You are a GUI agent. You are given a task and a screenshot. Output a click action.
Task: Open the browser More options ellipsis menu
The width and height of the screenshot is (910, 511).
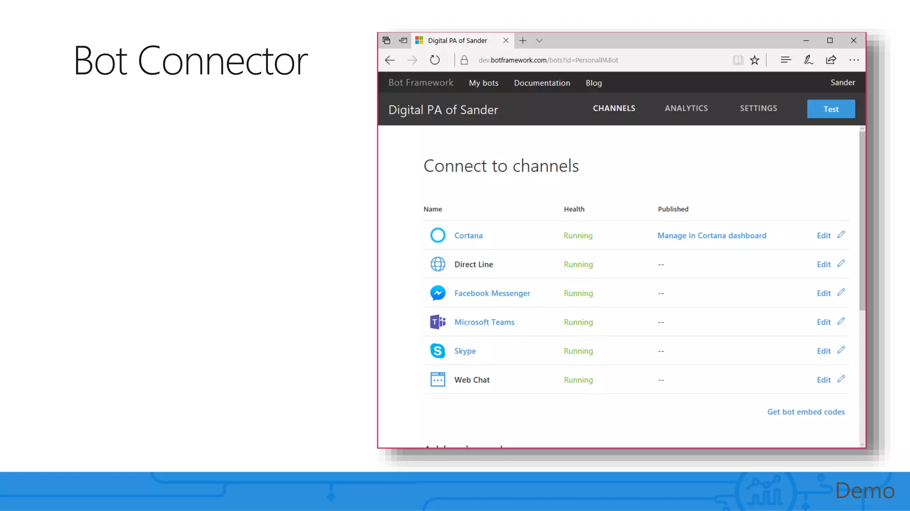pyautogui.click(x=854, y=60)
